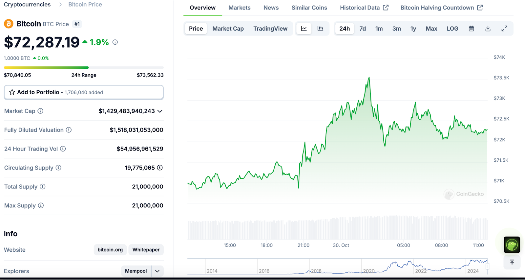Click the $73,562.33 range high value
The image size is (525, 280).
(150, 75)
